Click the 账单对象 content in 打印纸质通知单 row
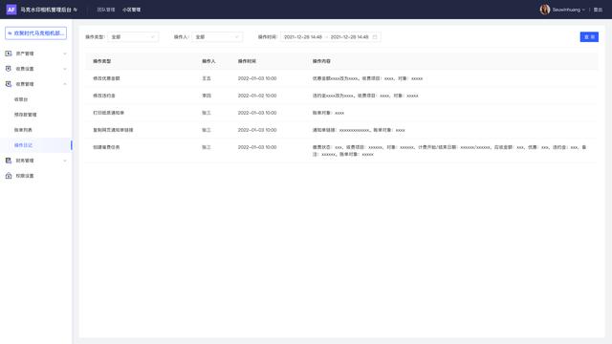612x344 pixels. 328,113
